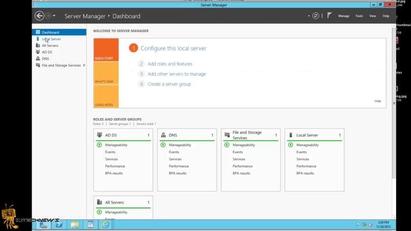
Task: Select Local Server in the sidebar
Action: [59, 38]
